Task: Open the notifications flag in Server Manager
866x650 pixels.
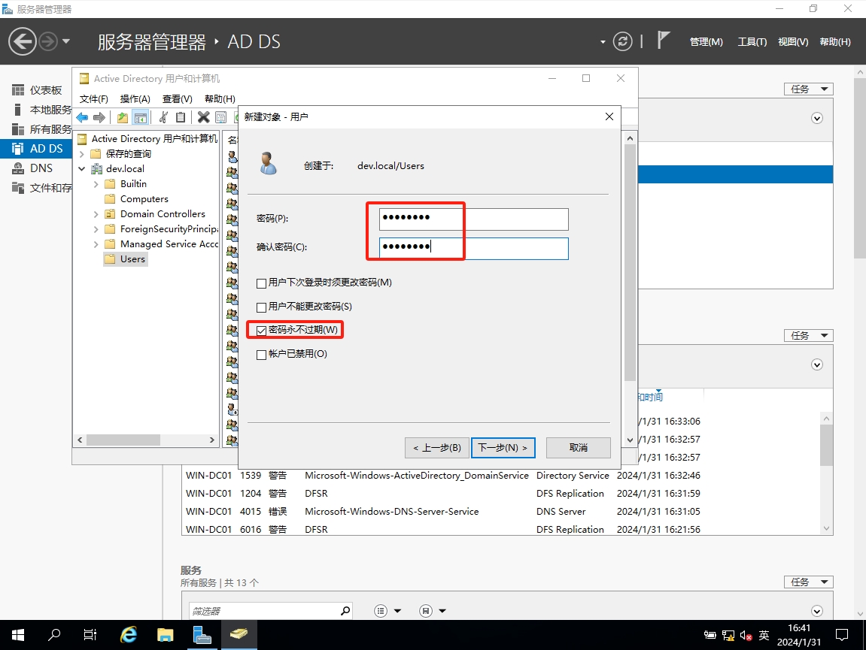Action: (663, 41)
